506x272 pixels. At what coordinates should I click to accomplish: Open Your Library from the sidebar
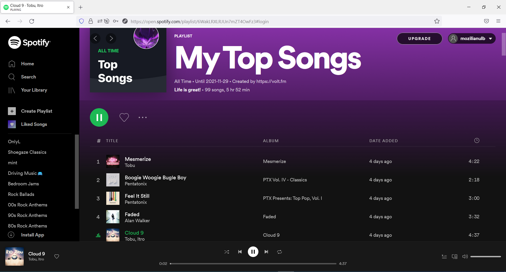34,90
